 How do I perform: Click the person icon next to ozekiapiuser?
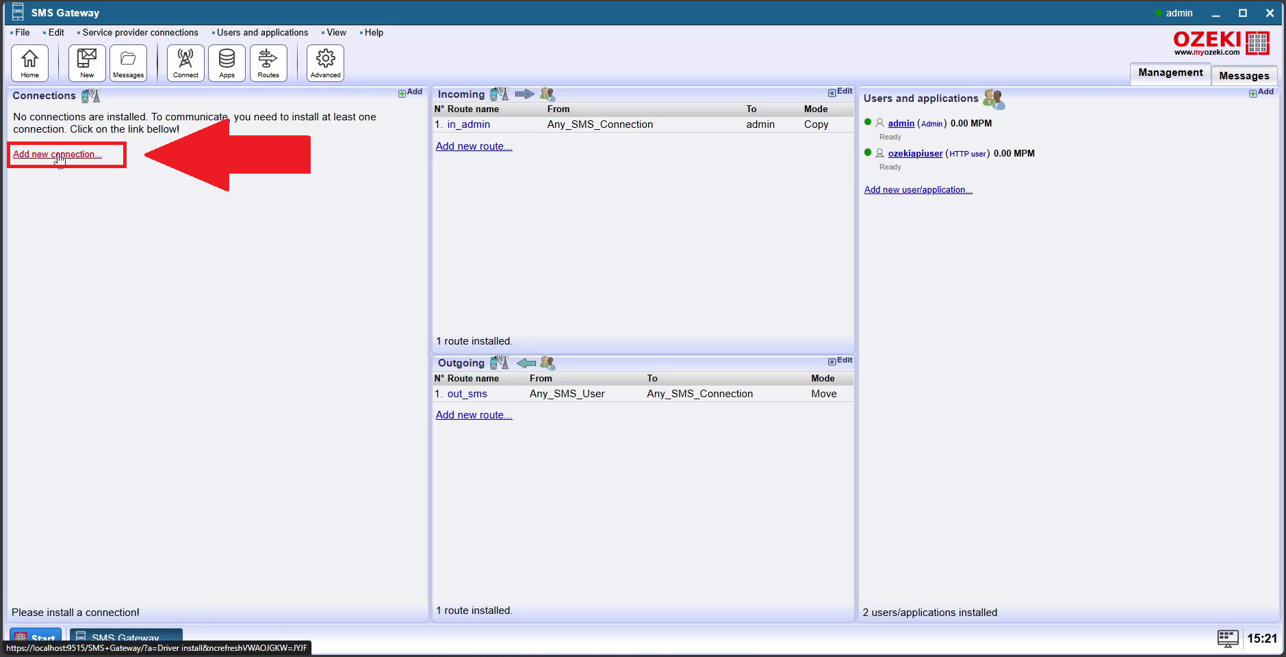(x=880, y=153)
